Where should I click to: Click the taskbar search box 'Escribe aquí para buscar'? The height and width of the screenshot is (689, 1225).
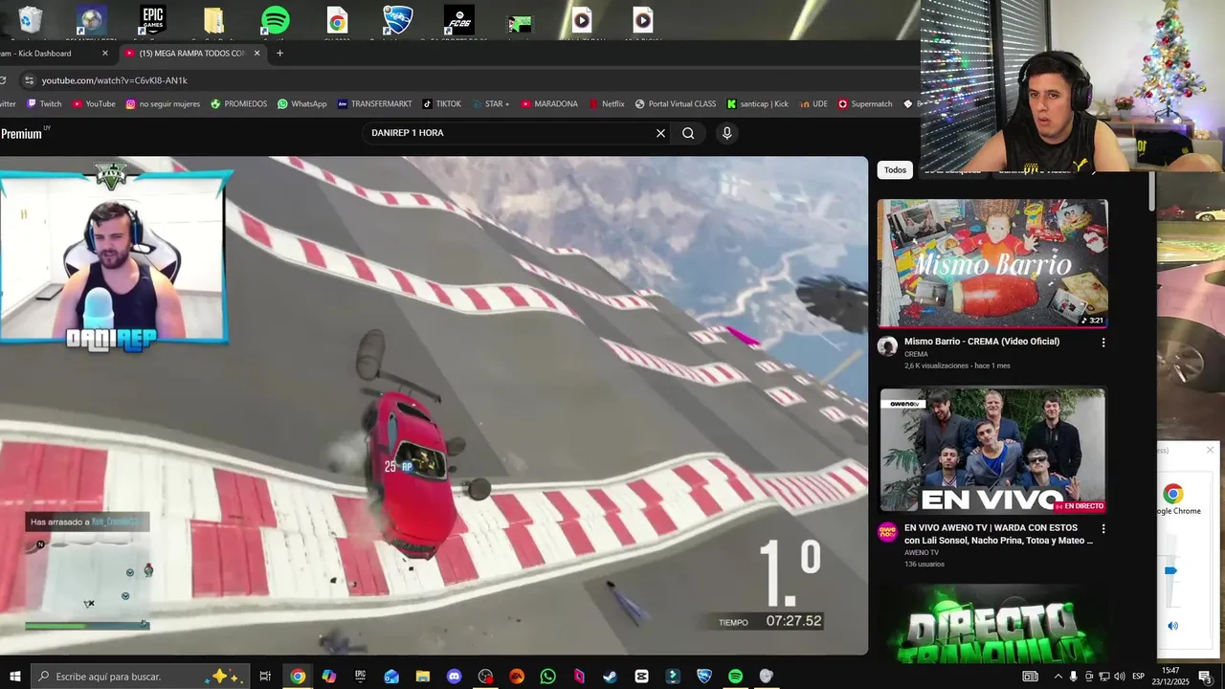[x=140, y=677]
